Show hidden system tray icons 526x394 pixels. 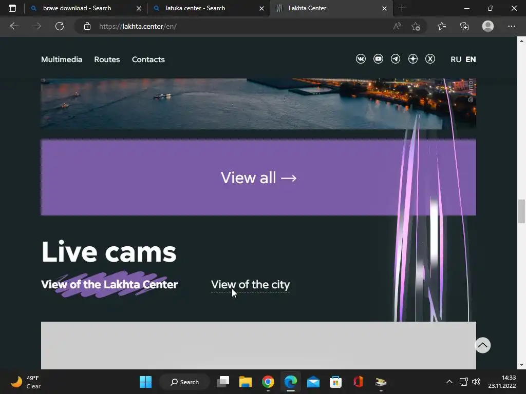click(449, 382)
